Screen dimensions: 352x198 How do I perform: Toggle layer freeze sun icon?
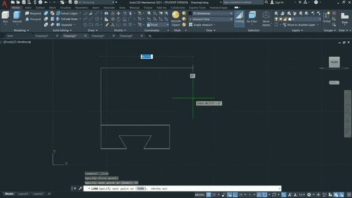click(x=281, y=19)
